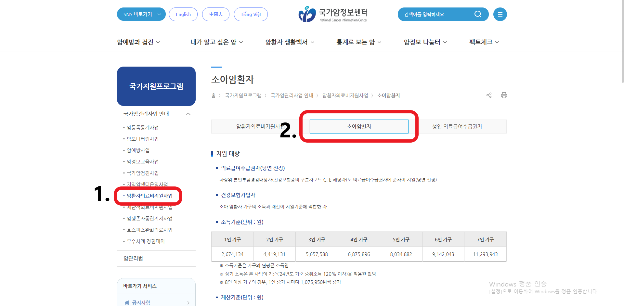Expand the SNS 바로가기 dropdown
624x306 pixels.
(x=141, y=14)
